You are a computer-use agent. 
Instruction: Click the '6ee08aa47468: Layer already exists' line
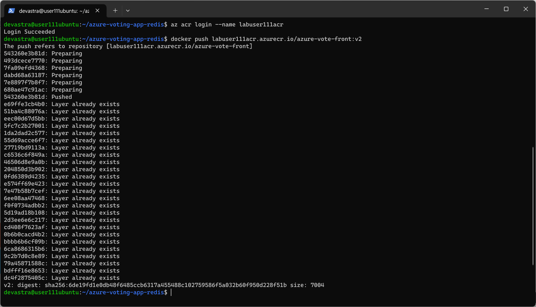[x=62, y=198]
